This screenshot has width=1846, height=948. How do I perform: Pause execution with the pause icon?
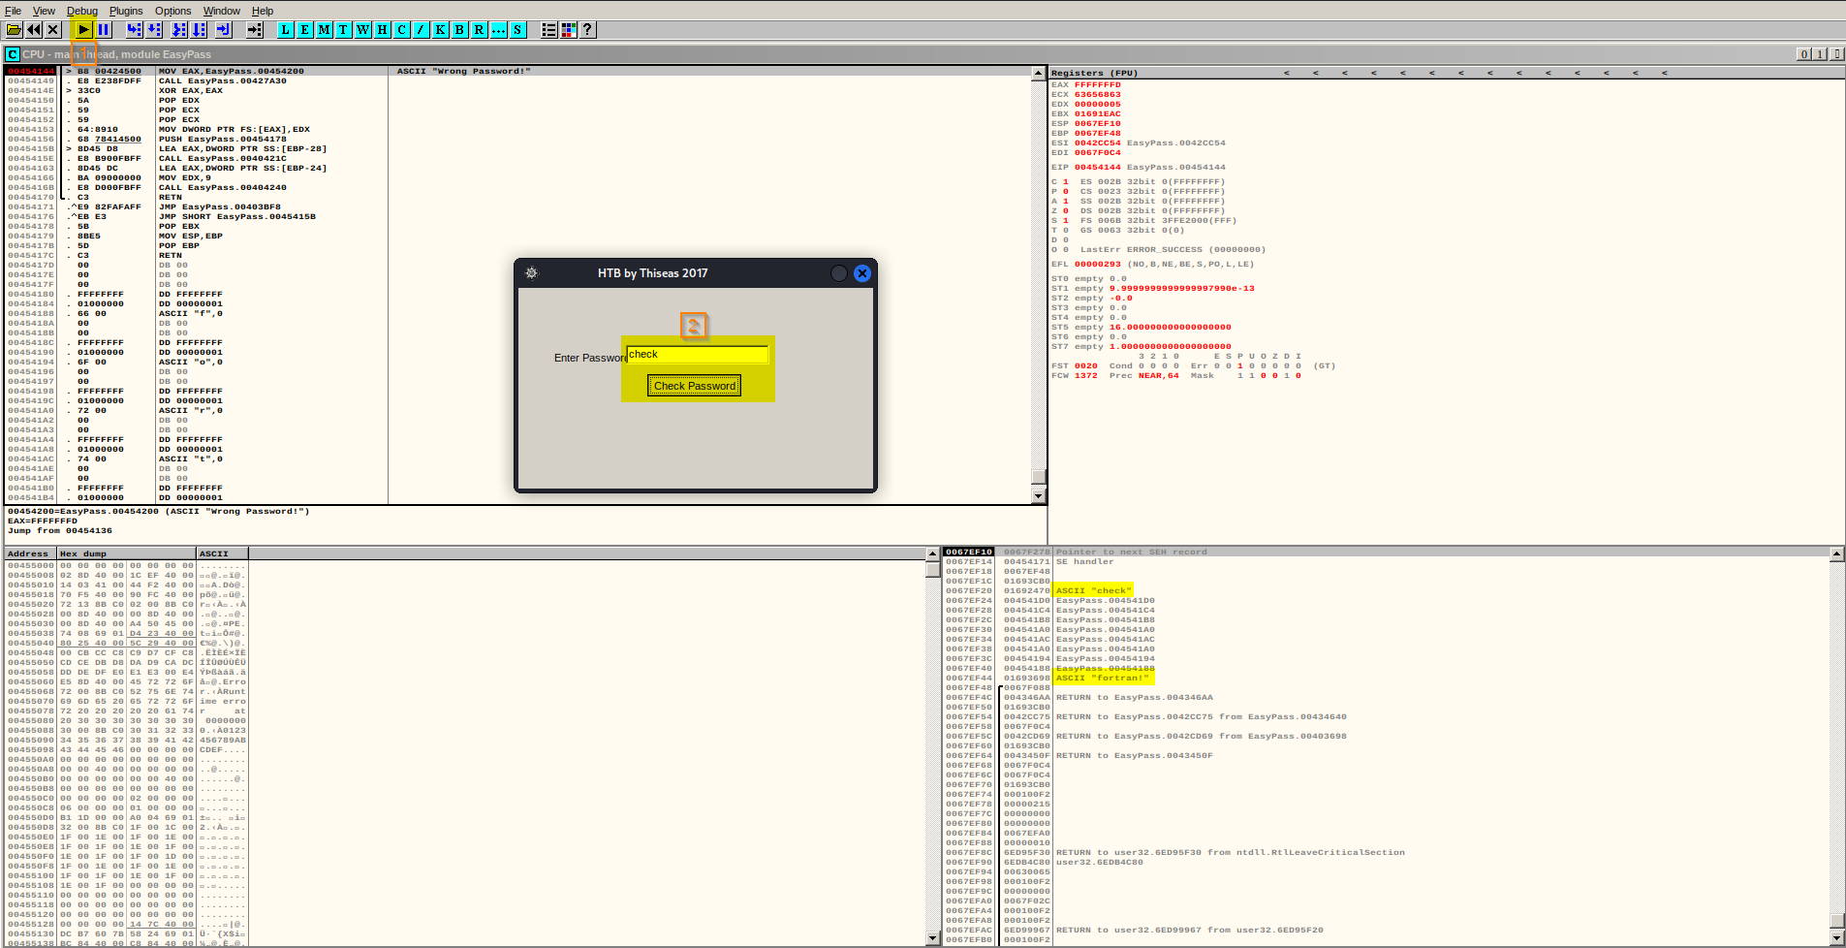point(104,30)
